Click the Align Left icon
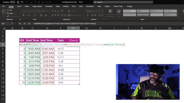 [x=53, y=15]
